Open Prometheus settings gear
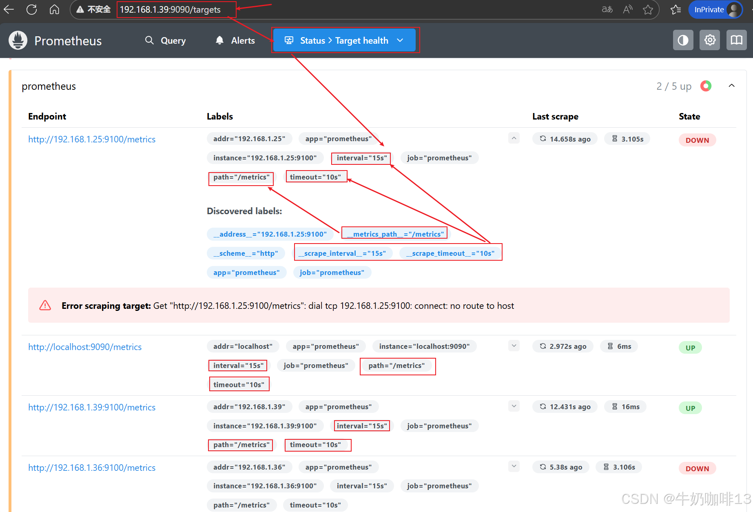The height and width of the screenshot is (512, 753). [x=710, y=40]
